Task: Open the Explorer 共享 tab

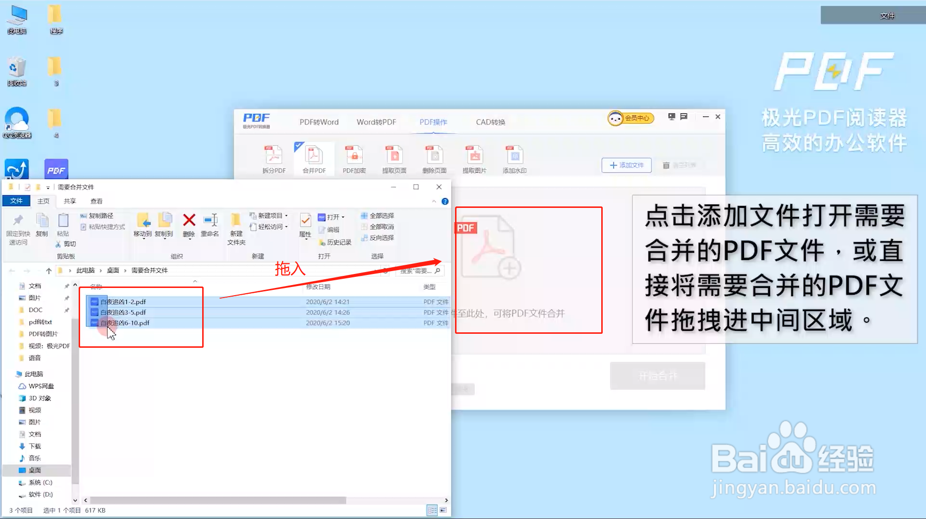Action: click(70, 201)
